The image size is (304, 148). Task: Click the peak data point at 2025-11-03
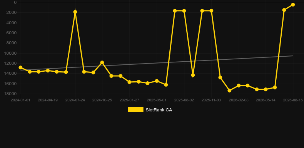[211, 11]
